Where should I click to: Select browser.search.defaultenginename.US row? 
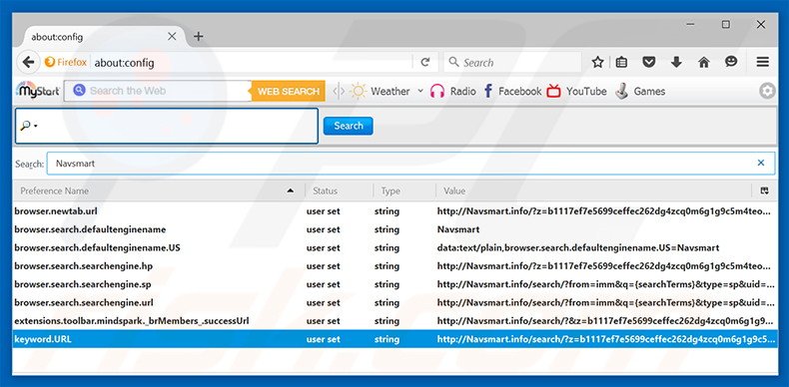tap(394, 247)
